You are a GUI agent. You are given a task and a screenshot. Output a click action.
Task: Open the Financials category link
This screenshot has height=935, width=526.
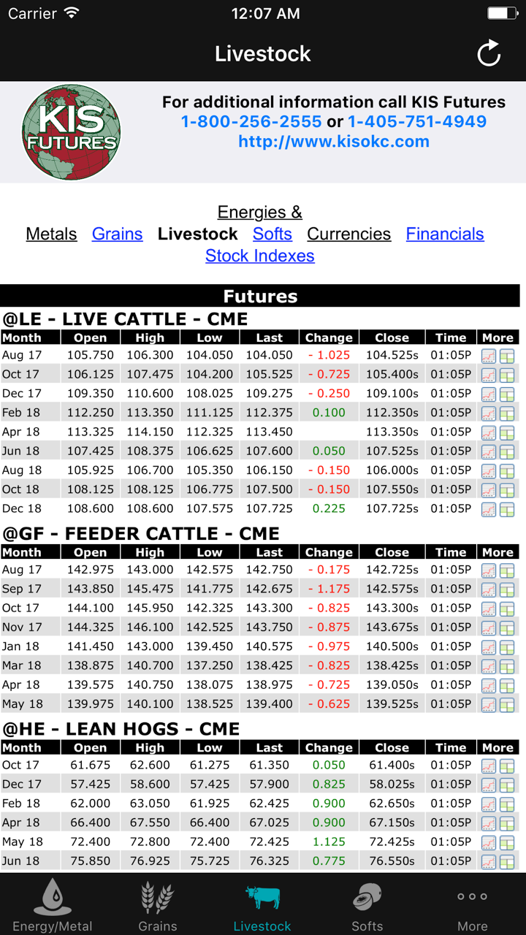445,234
